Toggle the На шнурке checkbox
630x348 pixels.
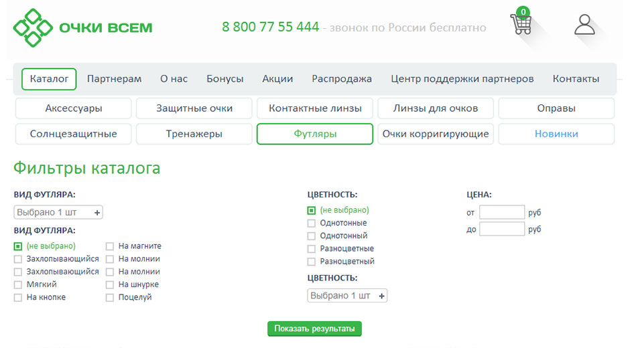click(x=110, y=285)
